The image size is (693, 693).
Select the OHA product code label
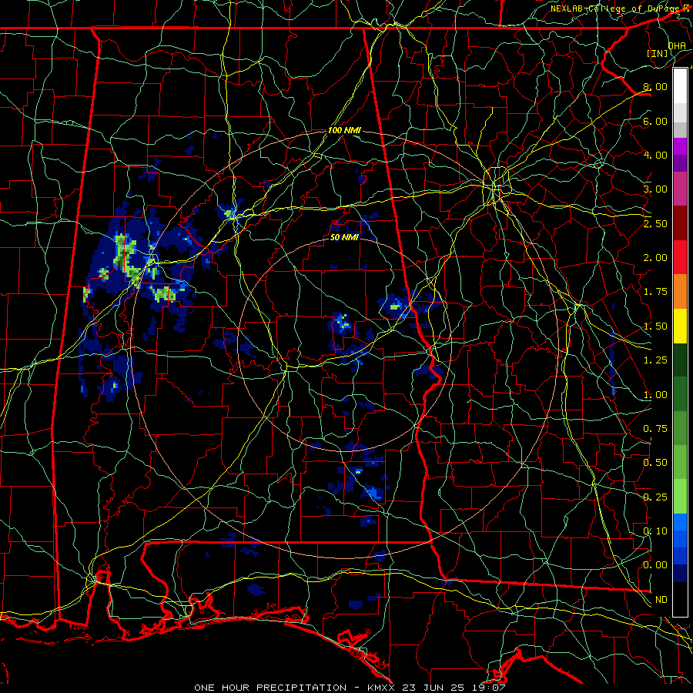[x=677, y=46]
